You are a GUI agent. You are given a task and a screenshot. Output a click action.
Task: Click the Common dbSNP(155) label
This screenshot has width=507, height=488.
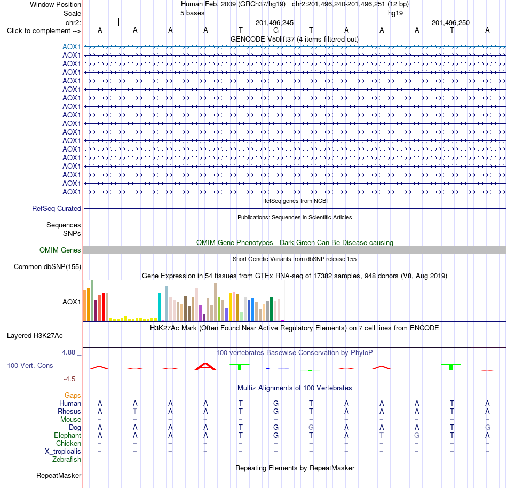pyautogui.click(x=47, y=267)
